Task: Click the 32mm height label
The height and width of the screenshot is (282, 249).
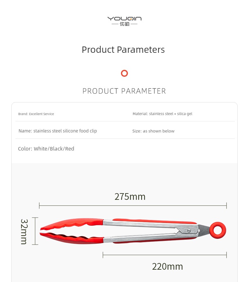Action: click(24, 231)
